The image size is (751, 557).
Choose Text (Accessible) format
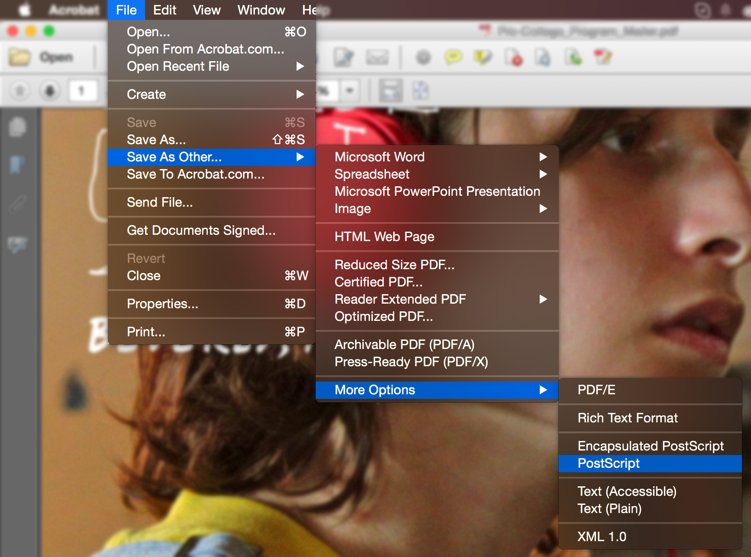click(x=650, y=491)
